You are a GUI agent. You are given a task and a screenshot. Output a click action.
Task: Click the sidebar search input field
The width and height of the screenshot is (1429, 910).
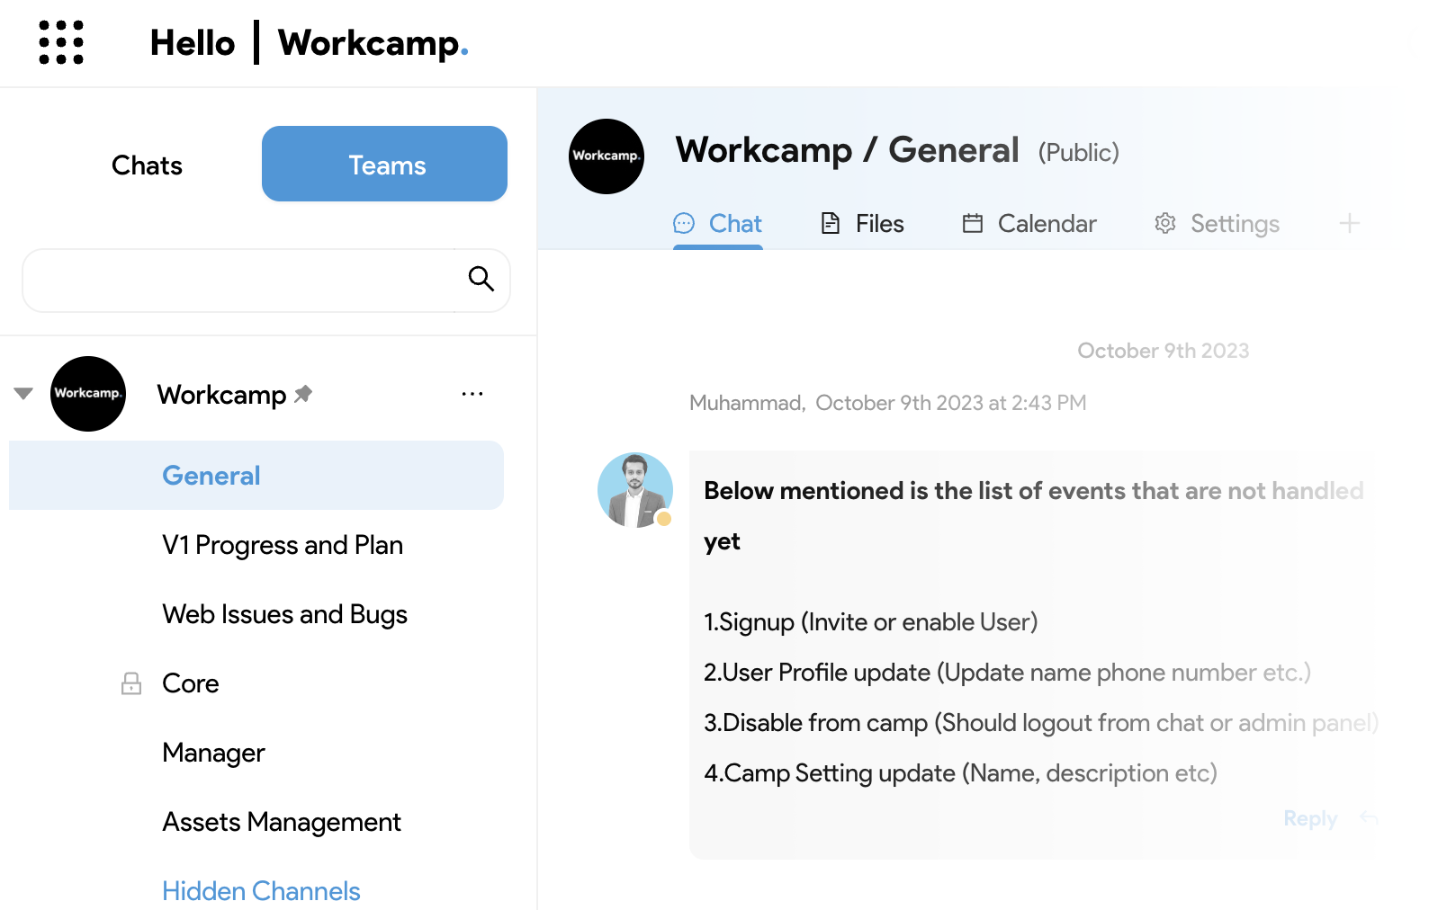[x=239, y=281]
